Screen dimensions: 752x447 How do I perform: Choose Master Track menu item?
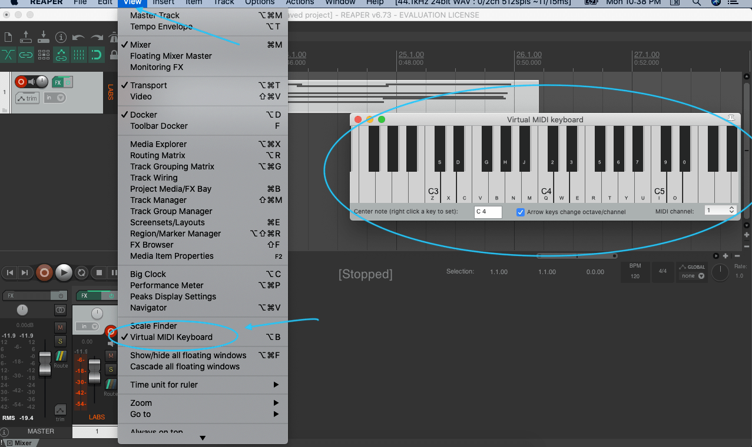point(203,15)
